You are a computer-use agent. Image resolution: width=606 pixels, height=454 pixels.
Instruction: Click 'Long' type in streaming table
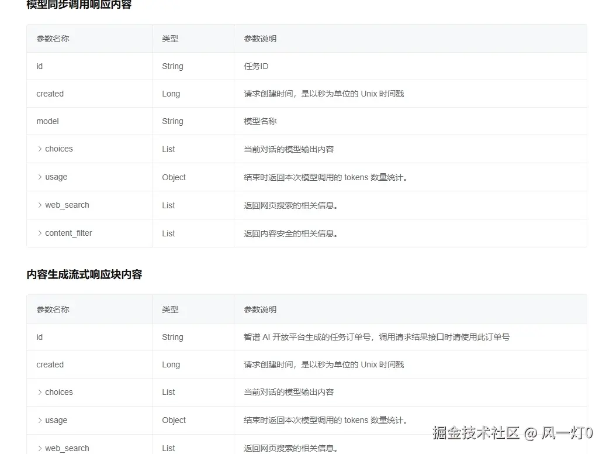[171, 364]
